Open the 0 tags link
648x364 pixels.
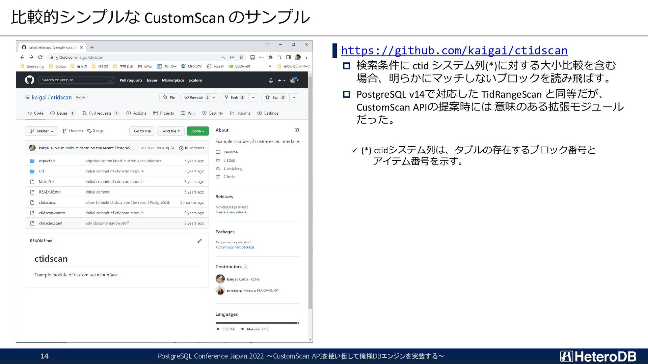click(96, 131)
